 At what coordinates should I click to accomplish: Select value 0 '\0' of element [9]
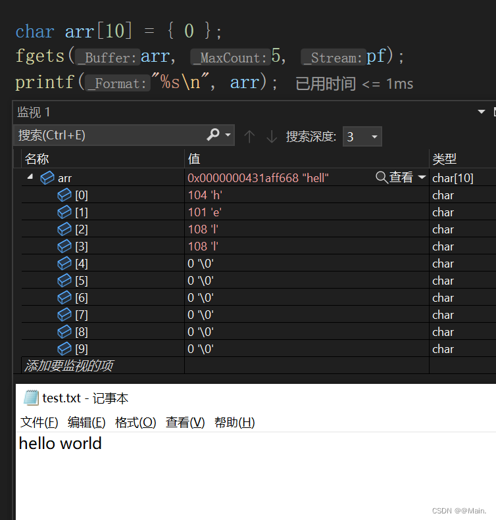(201, 349)
